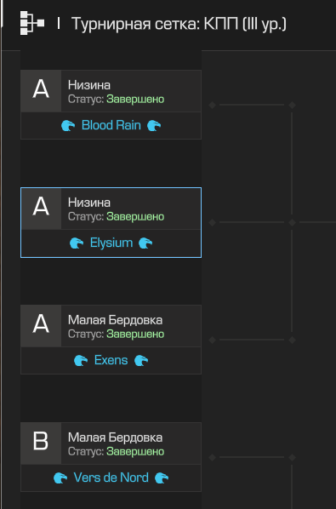Click the bracket connector node beside Blood Rain
336x509 pixels.
tap(212, 105)
